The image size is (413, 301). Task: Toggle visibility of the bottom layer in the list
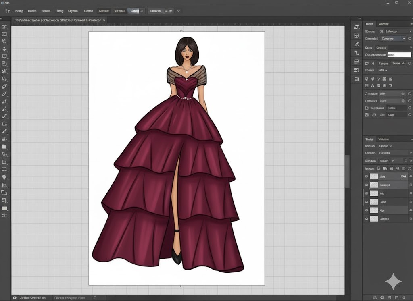click(367, 219)
